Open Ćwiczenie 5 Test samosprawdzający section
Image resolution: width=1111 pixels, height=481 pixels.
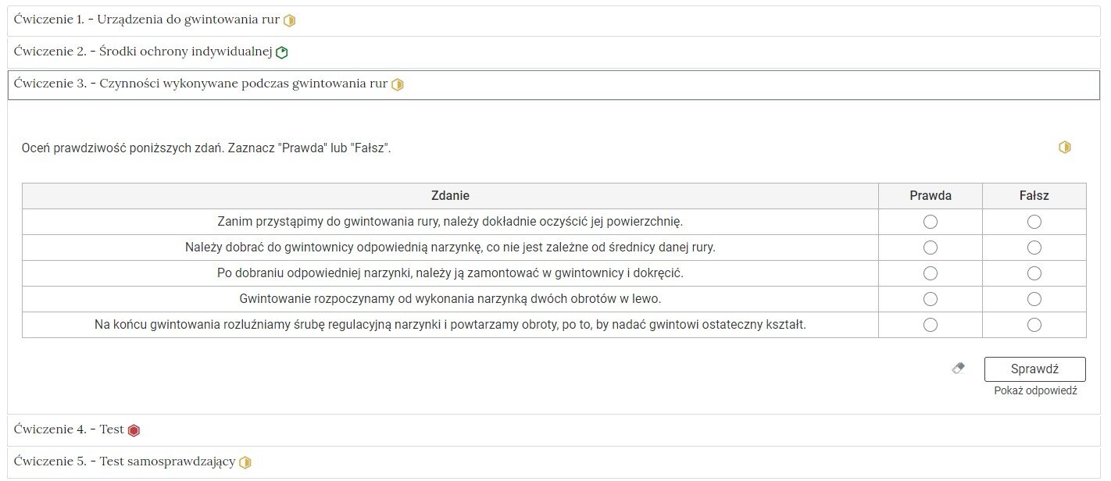point(554,462)
